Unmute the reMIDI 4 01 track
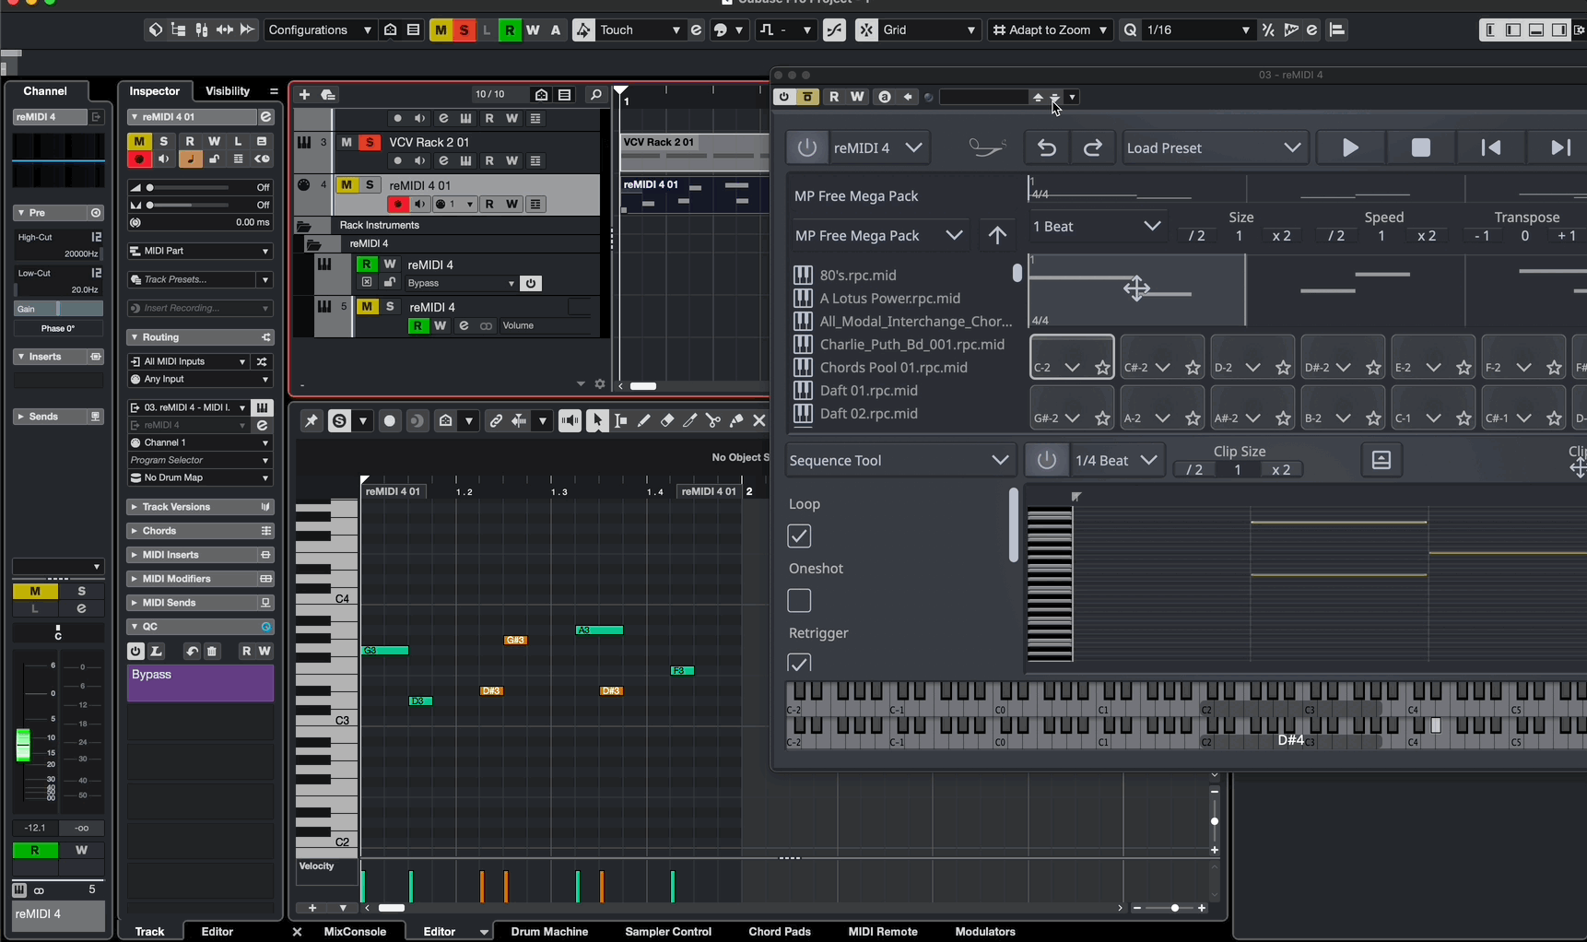The image size is (1587, 942). point(347,184)
